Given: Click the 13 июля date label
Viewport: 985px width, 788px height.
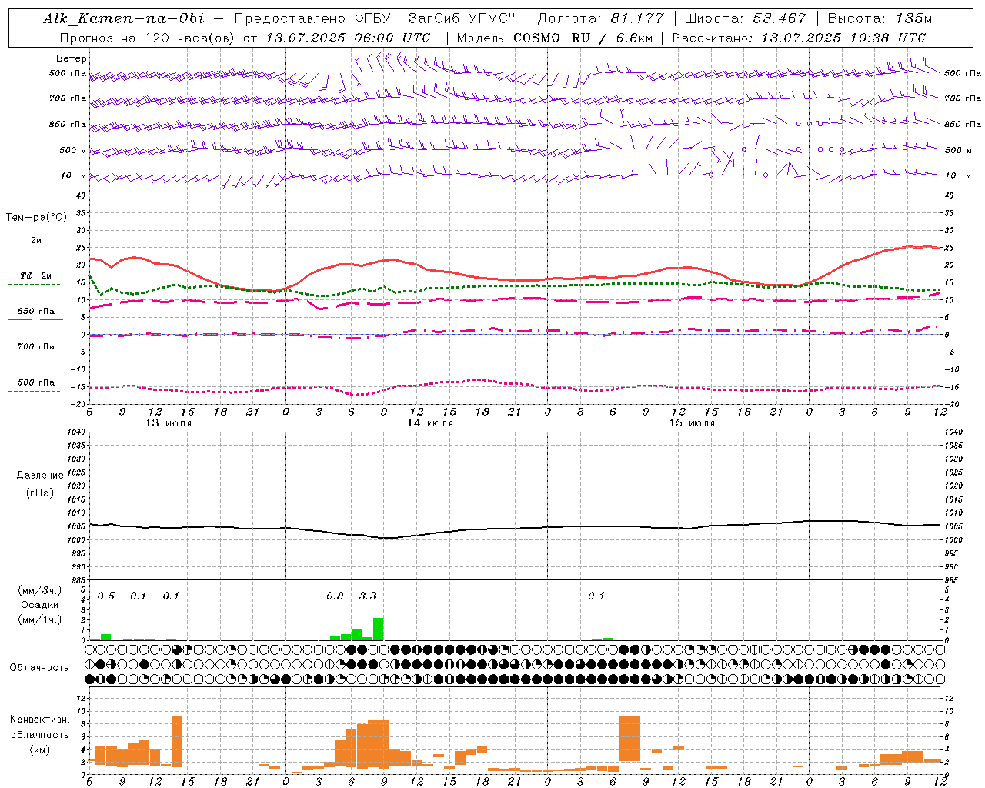Looking at the screenshot, I should pyautogui.click(x=169, y=423).
